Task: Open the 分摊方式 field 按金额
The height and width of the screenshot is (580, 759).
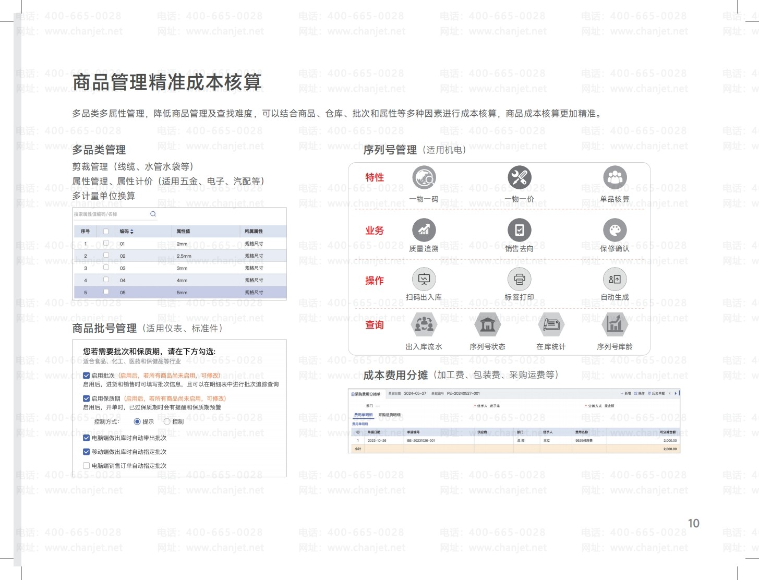Action: coord(609,406)
